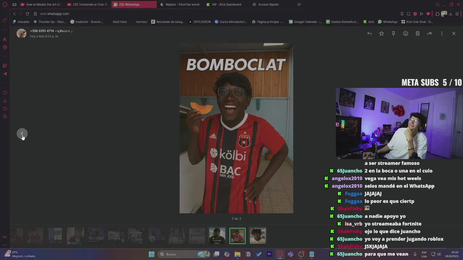
Task: Open Premiere Pro from the taskbar
Action: pos(269,254)
